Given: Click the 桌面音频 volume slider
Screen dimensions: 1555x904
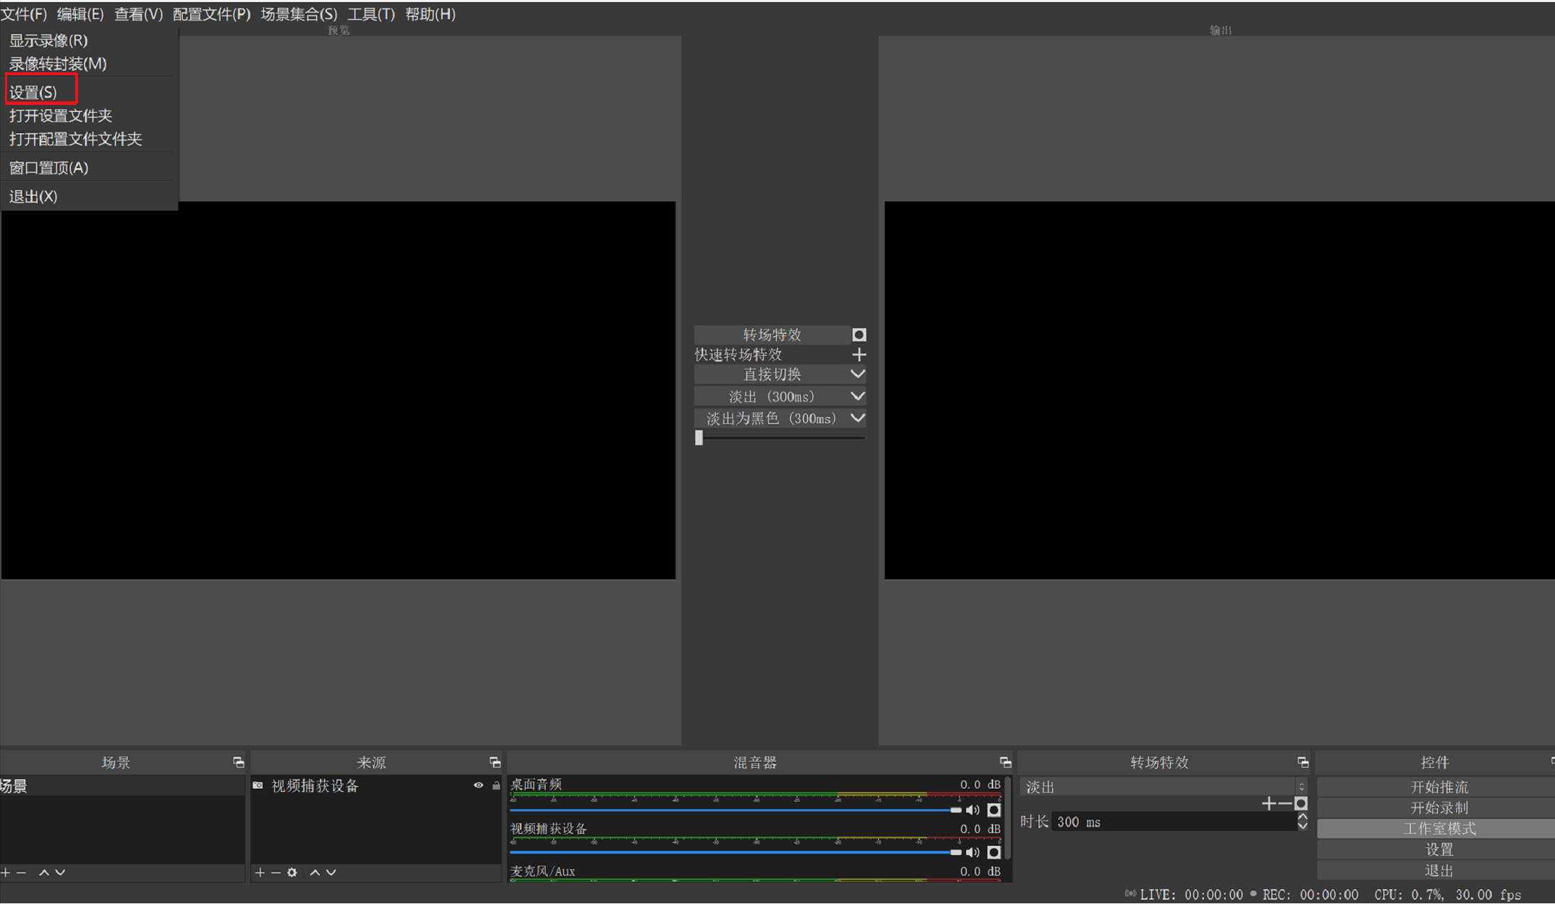Looking at the screenshot, I should click(x=736, y=810).
